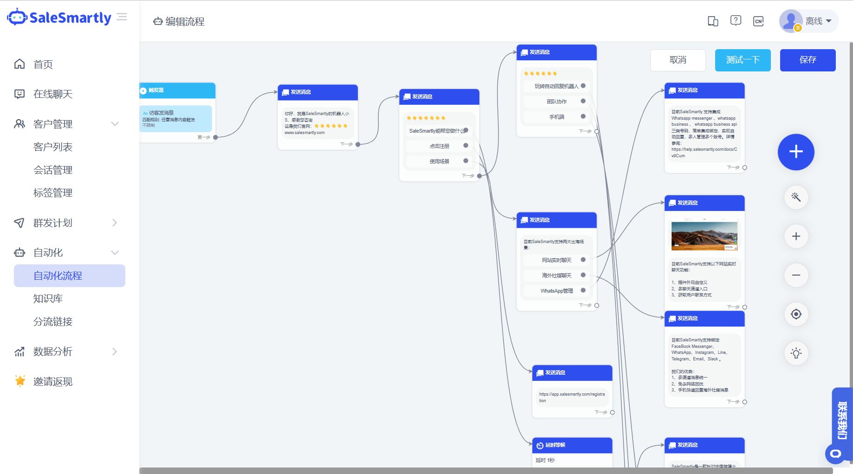The image size is (853, 474).
Task: Collapse the sidebar with hamburger icon
Action: [122, 17]
